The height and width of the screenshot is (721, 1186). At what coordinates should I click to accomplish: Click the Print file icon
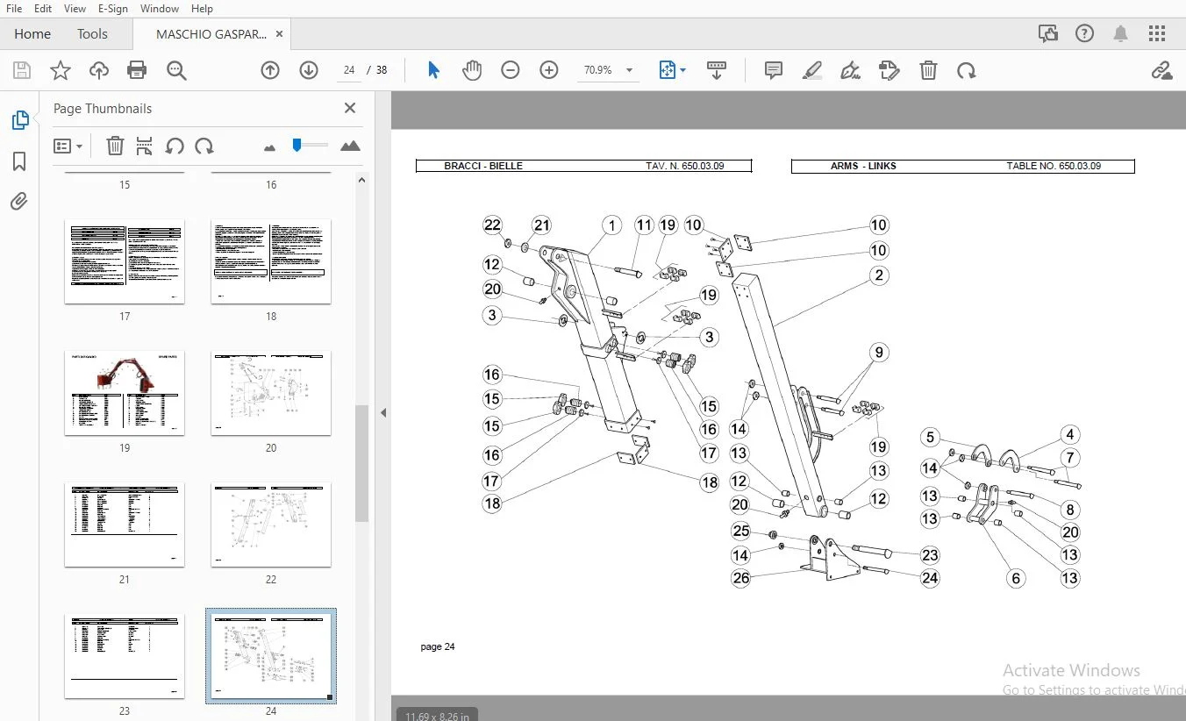tap(137, 70)
